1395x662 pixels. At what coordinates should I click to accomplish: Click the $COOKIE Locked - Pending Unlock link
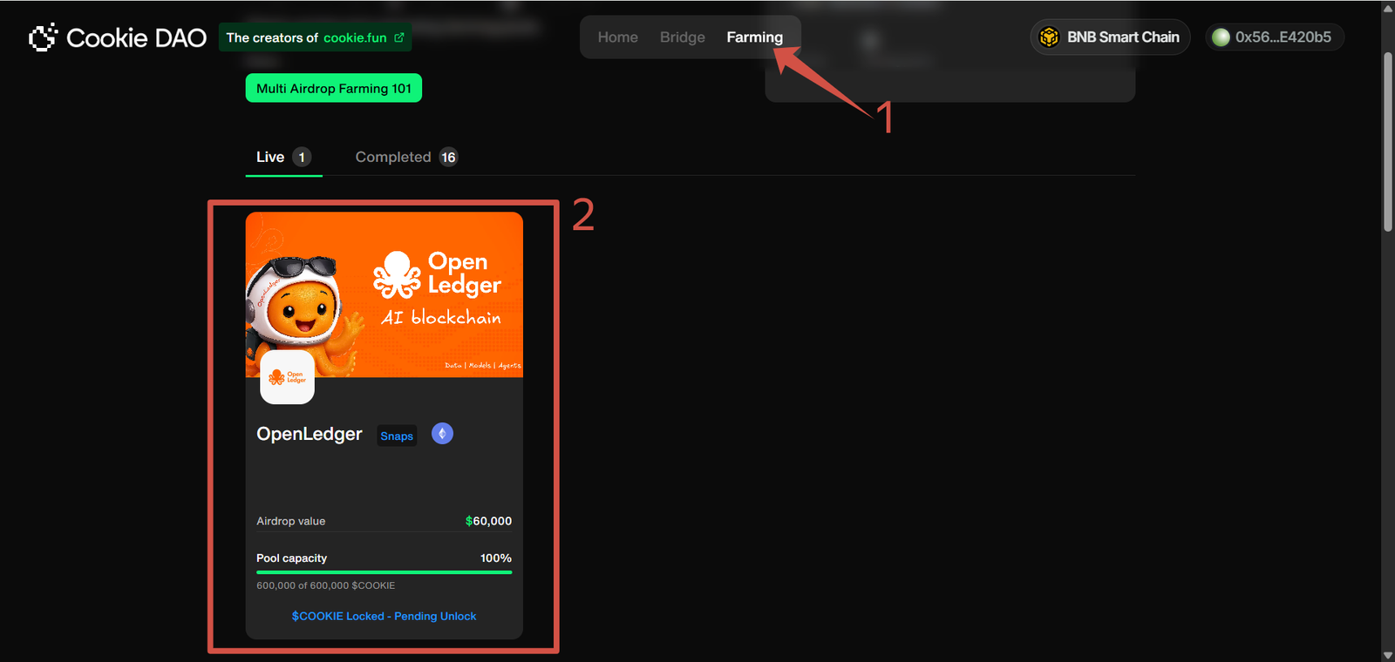384,616
